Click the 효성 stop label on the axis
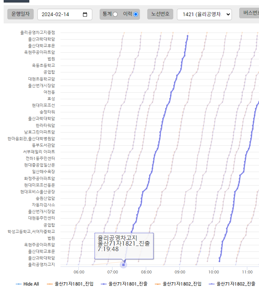Viewport: 259px width, 291px height. [x=51, y=99]
